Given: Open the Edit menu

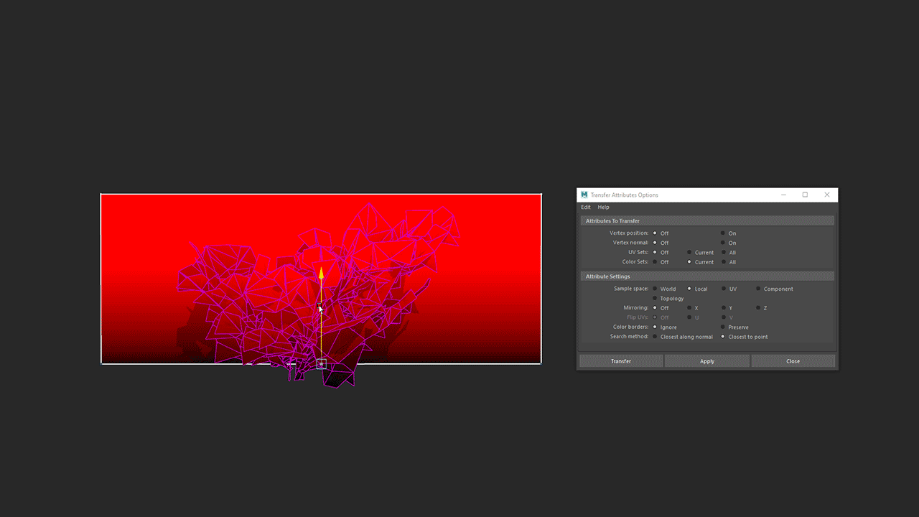Looking at the screenshot, I should pos(586,208).
